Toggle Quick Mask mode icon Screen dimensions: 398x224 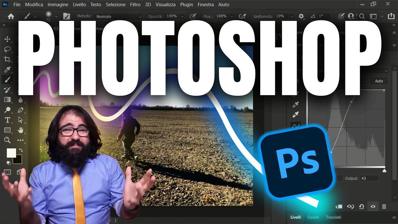[7, 172]
